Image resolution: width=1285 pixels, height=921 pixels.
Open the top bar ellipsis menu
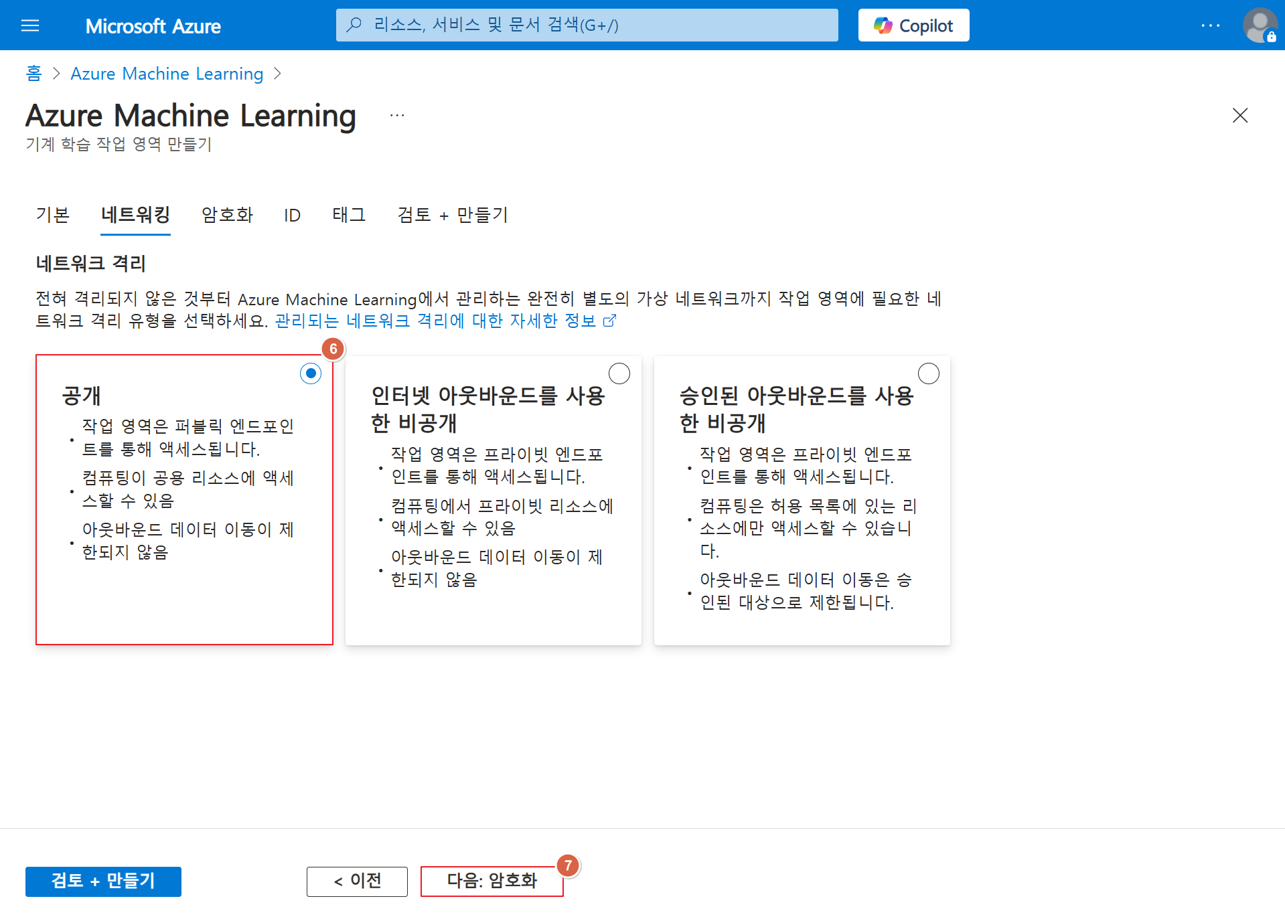1210,25
